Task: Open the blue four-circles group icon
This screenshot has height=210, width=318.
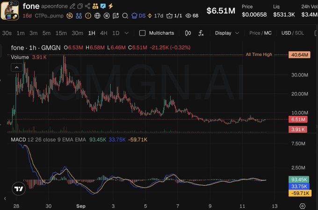Action: (79, 15)
